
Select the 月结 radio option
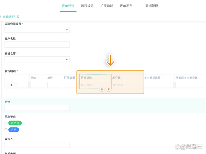(x=6, y=130)
